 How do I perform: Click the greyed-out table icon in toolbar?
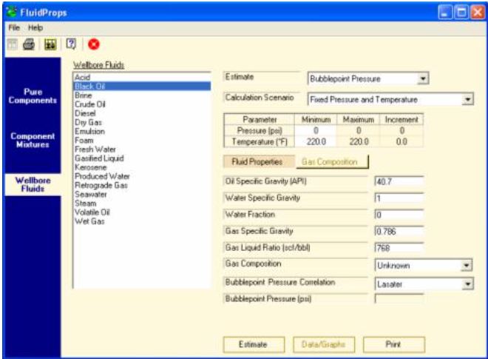[12, 44]
